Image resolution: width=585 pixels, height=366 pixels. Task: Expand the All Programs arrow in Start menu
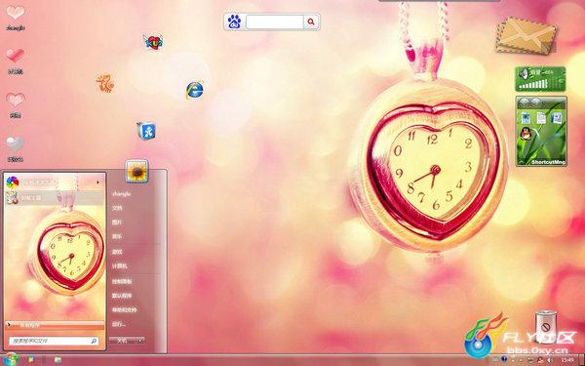coord(9,325)
